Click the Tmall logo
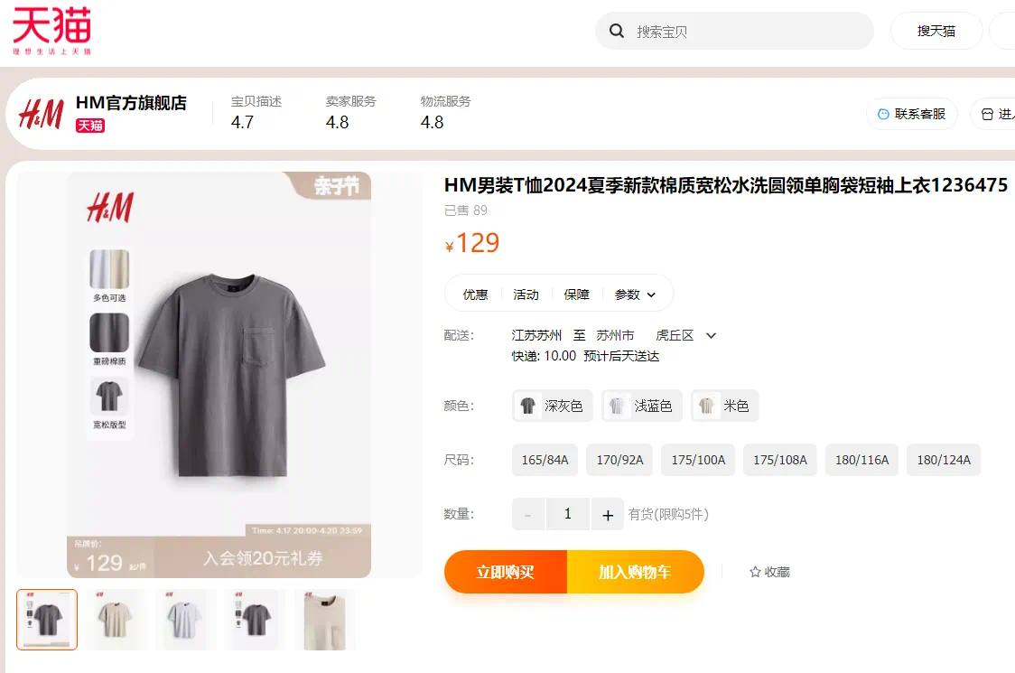Image resolution: width=1015 pixels, height=673 pixels. [x=51, y=31]
